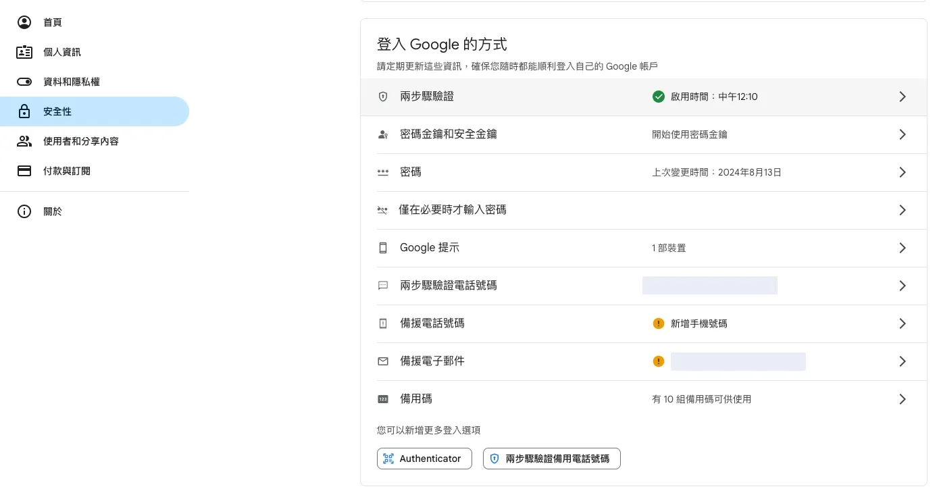Click 啟用時間：中午12:10 text
Viewport: 939px width, 493px height.
[714, 97]
